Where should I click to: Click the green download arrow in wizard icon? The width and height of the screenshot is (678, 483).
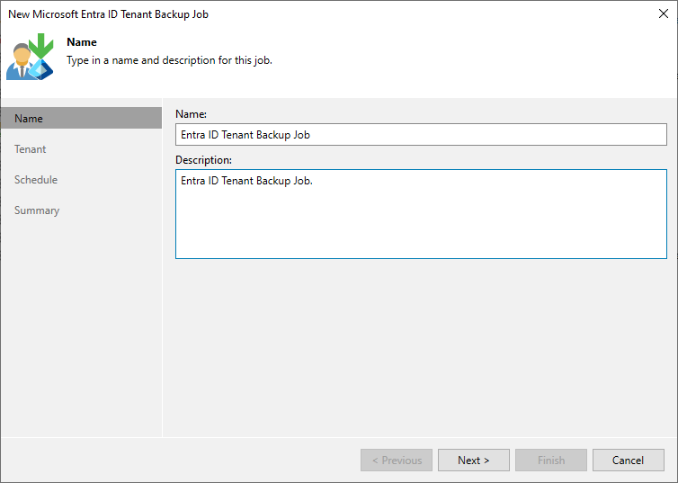tap(41, 46)
